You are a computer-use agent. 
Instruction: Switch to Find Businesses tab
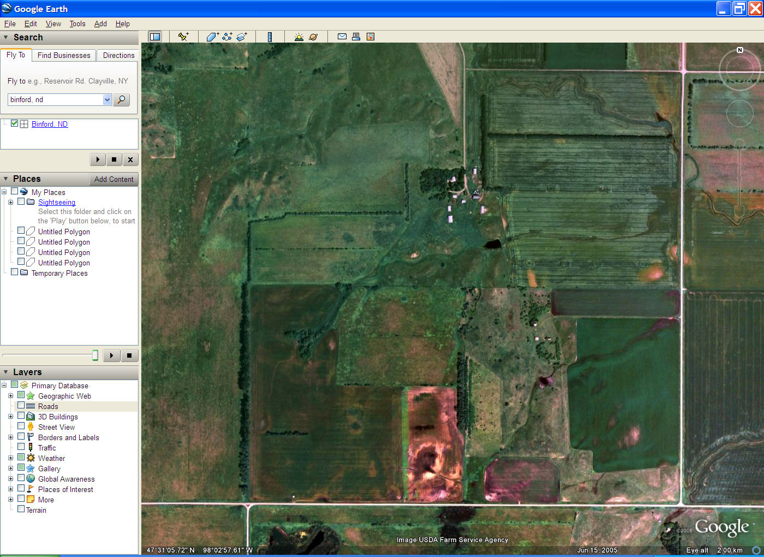[x=64, y=55]
